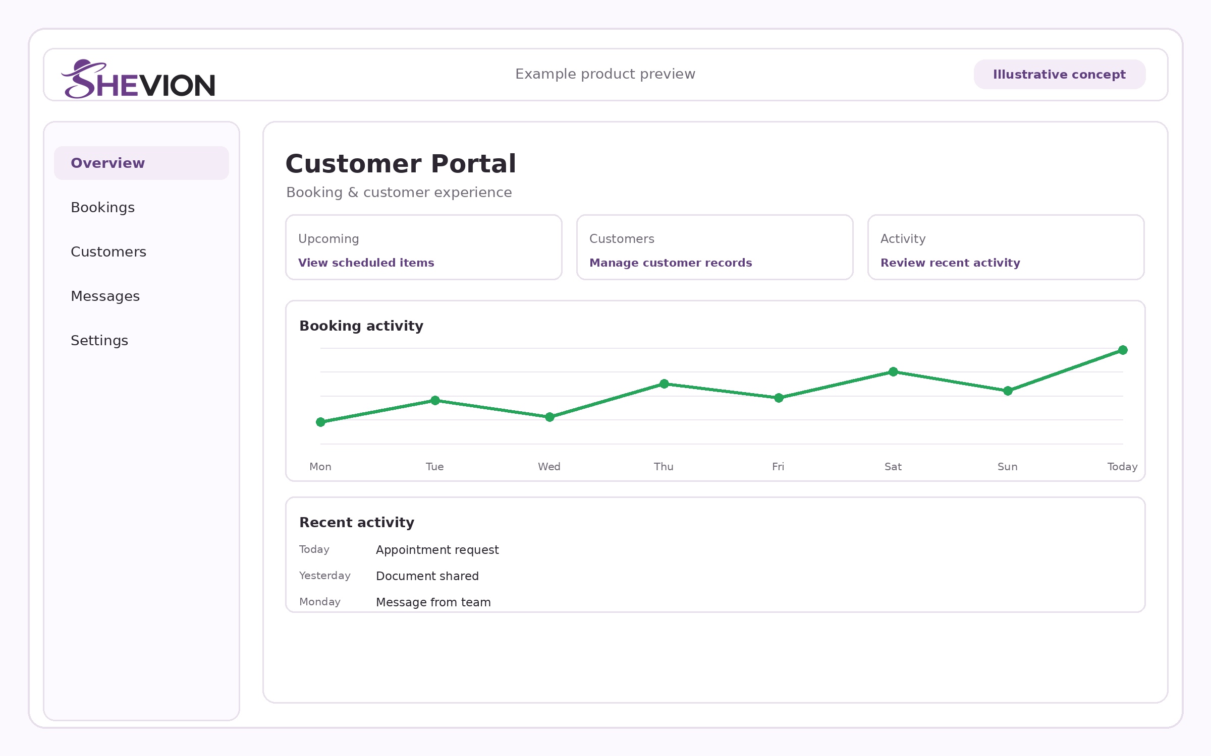Go to Customers in the sidebar
The image size is (1211, 756).
coord(108,251)
